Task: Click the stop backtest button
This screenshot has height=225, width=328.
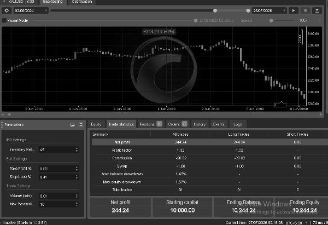Action: (x=305, y=10)
